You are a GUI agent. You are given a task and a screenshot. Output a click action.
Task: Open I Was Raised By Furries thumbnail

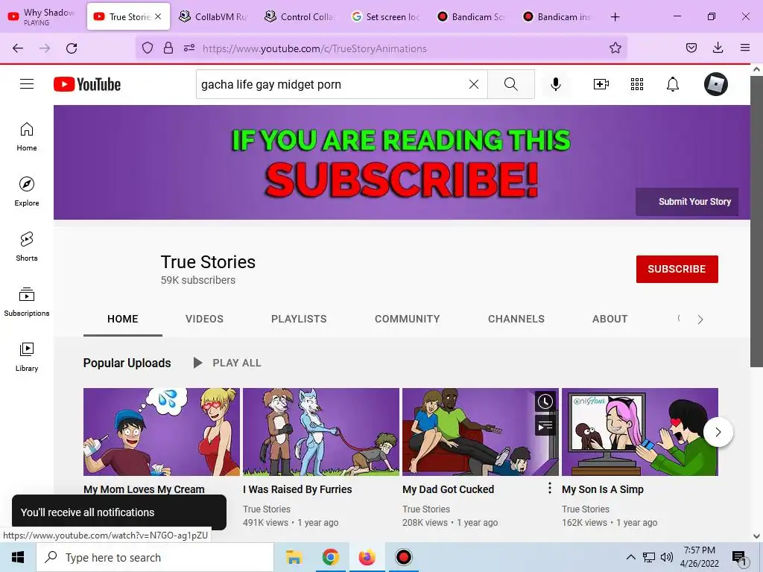click(x=321, y=432)
